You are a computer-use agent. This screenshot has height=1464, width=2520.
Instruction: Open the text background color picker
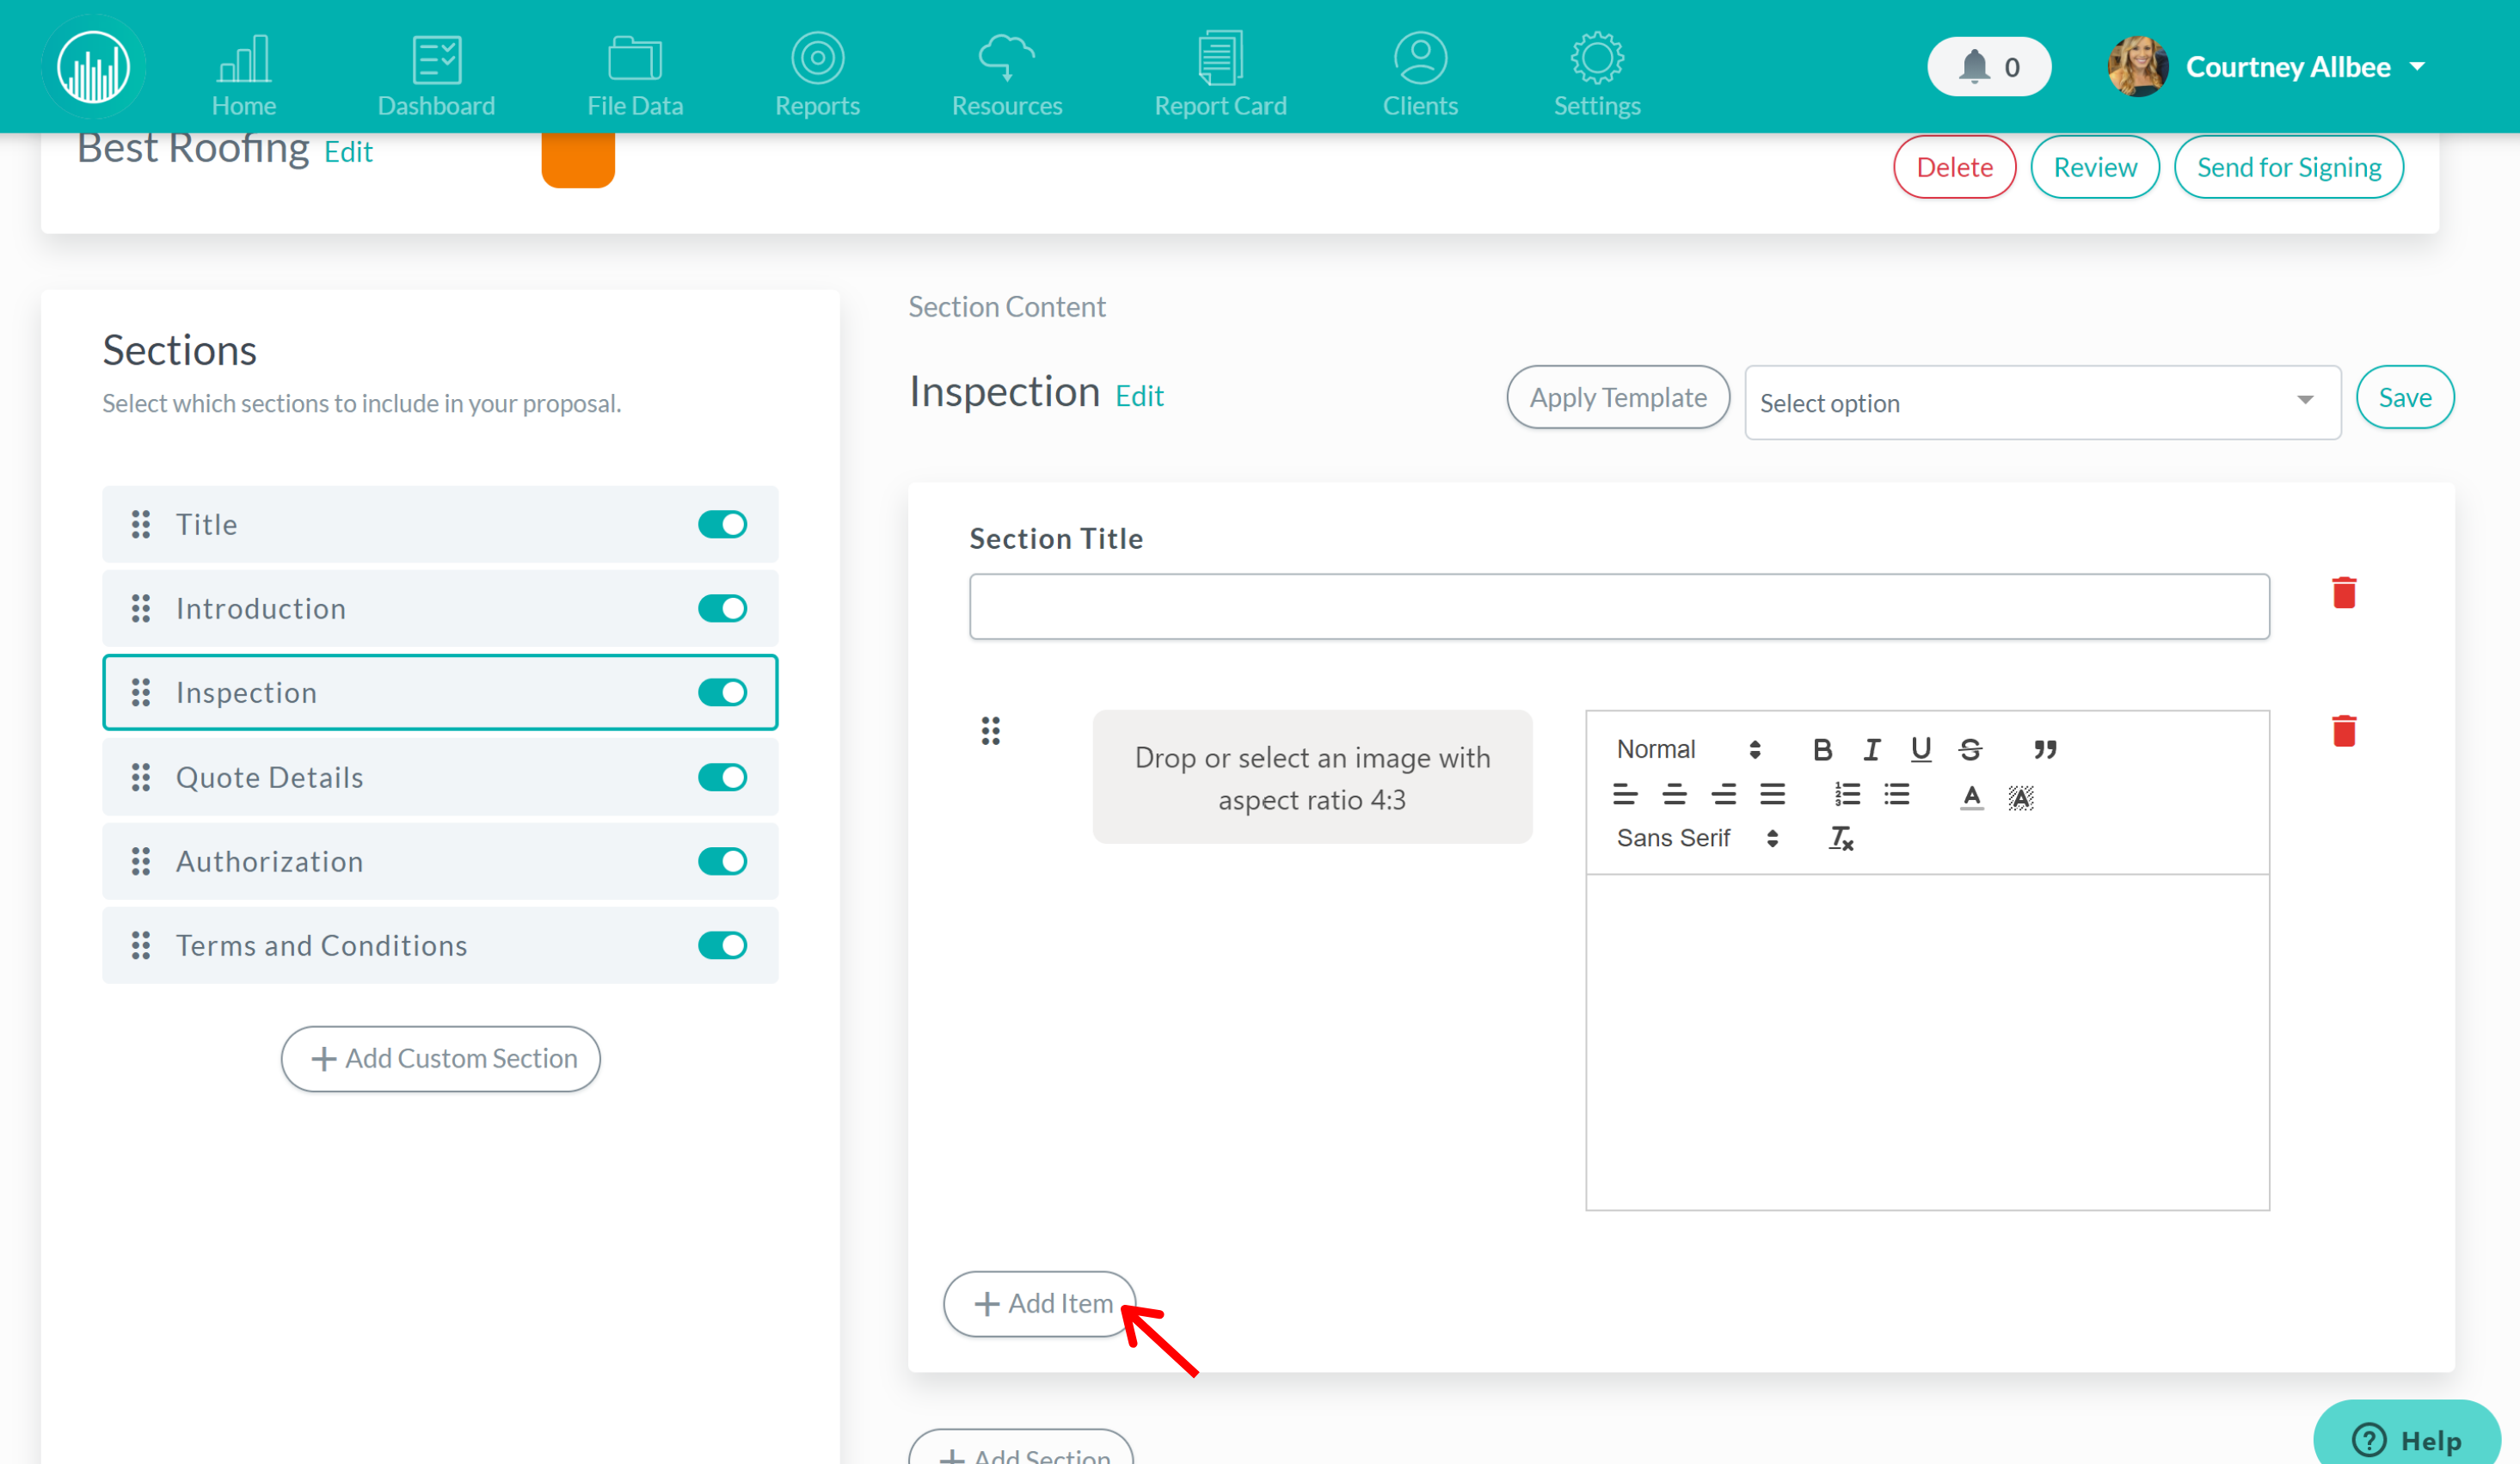2020,797
